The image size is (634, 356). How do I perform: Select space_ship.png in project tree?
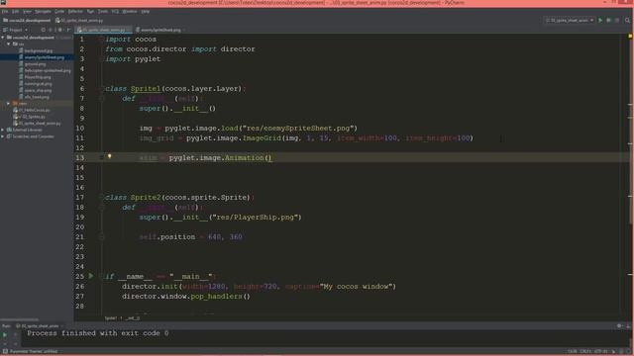pos(38,90)
